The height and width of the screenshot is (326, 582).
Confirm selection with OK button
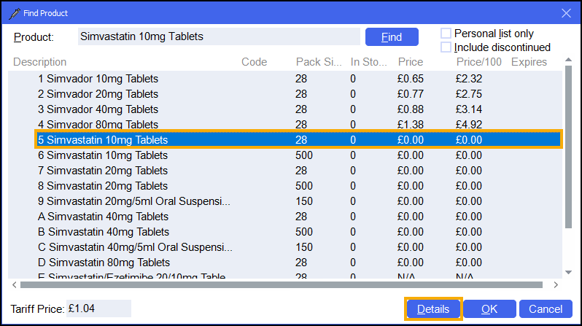[489, 309]
